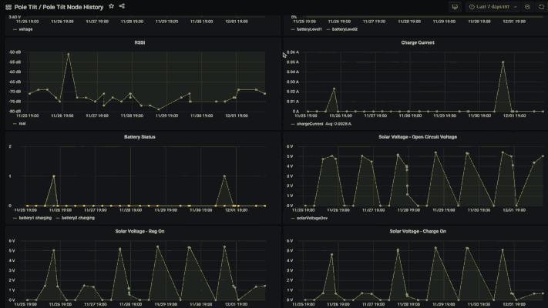Open the Battery Status panel title menu
The height and width of the screenshot is (308, 548).
140,137
